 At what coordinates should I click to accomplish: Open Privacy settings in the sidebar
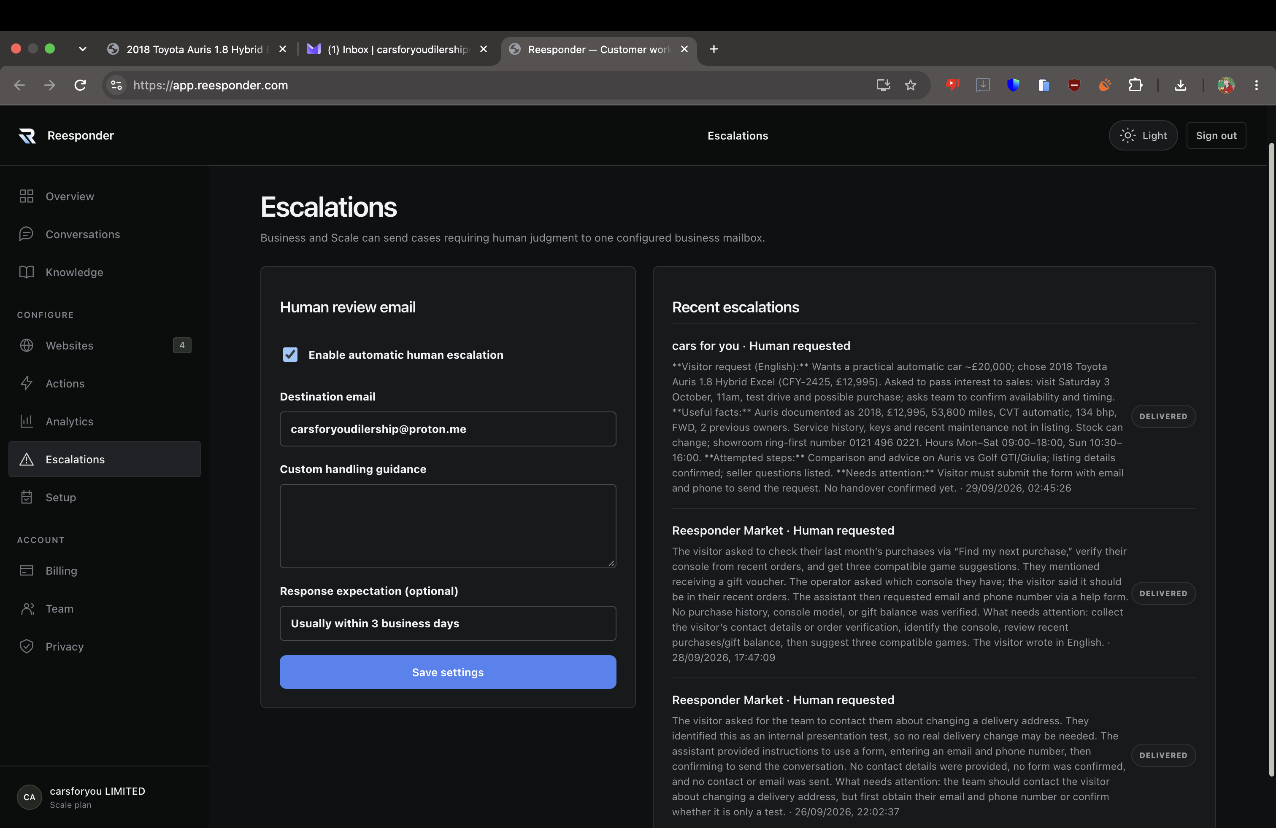105,646
